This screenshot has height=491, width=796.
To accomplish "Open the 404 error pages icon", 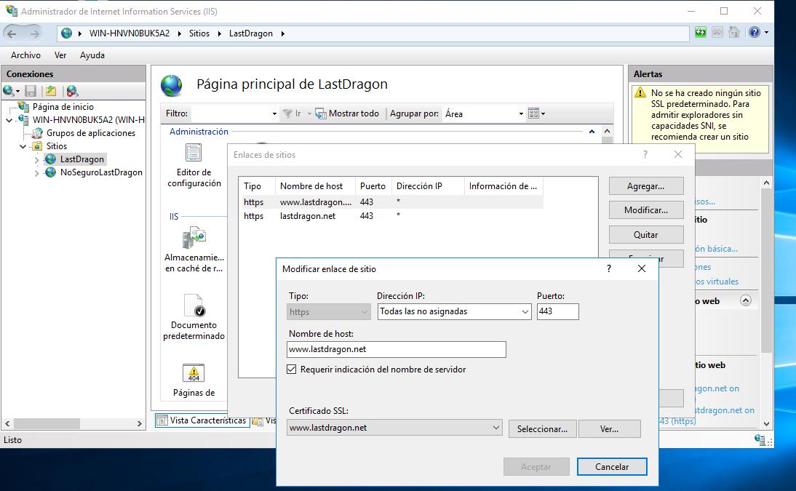I will (194, 373).
